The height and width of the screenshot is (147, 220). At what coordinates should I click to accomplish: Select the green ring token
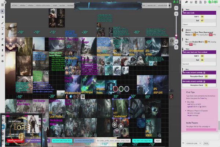(121, 89)
